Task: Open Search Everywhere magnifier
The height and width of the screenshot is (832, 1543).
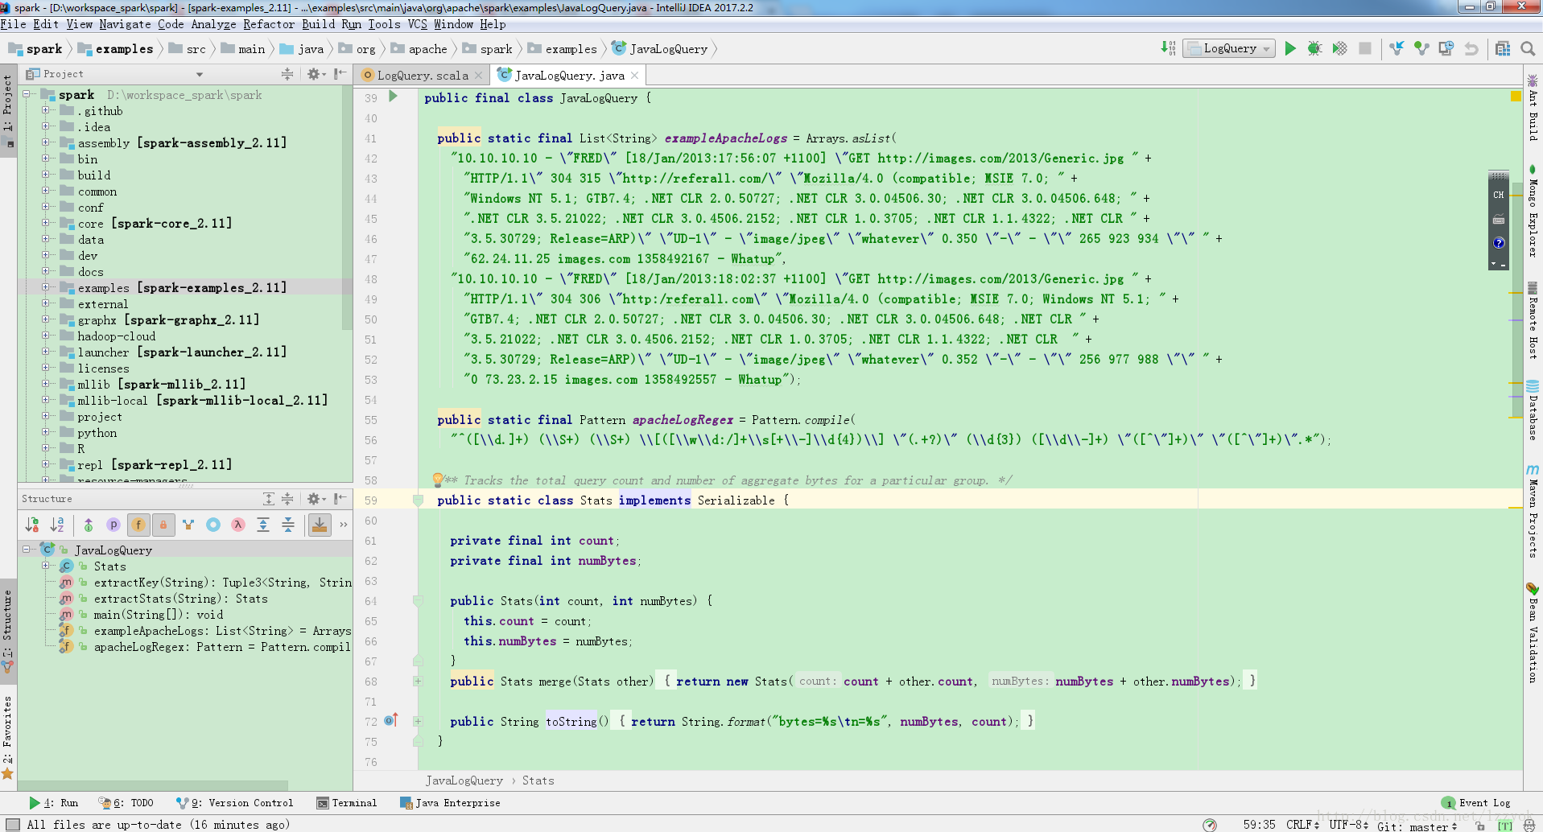Action: point(1528,49)
